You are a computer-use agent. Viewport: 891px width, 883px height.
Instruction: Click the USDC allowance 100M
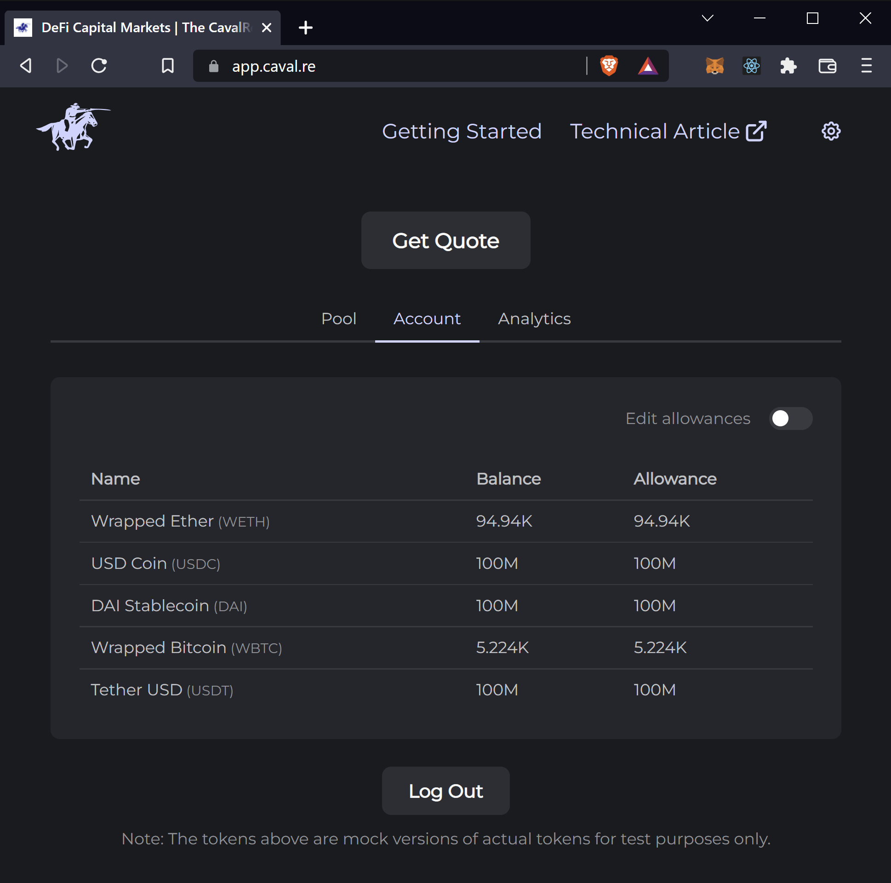[654, 563]
